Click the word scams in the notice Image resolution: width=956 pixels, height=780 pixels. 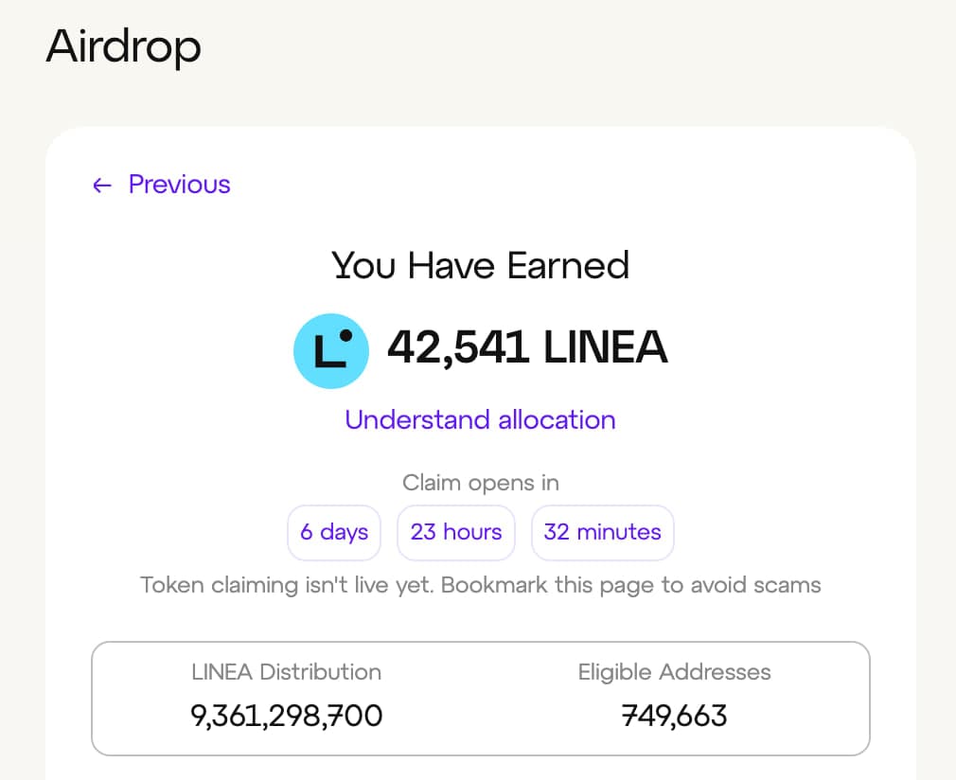click(x=787, y=585)
